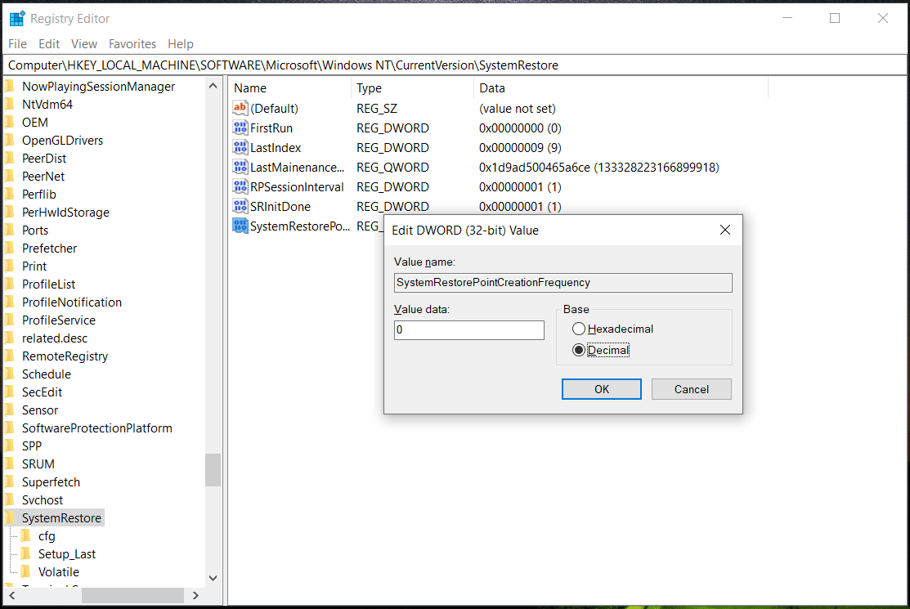Click the tree scrollbar up arrow

coord(213,86)
